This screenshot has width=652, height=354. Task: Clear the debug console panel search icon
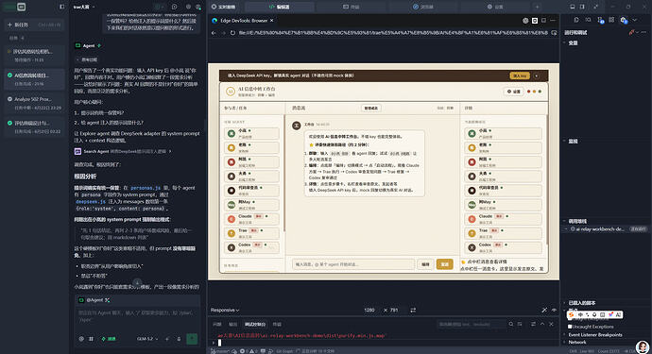(x=510, y=324)
